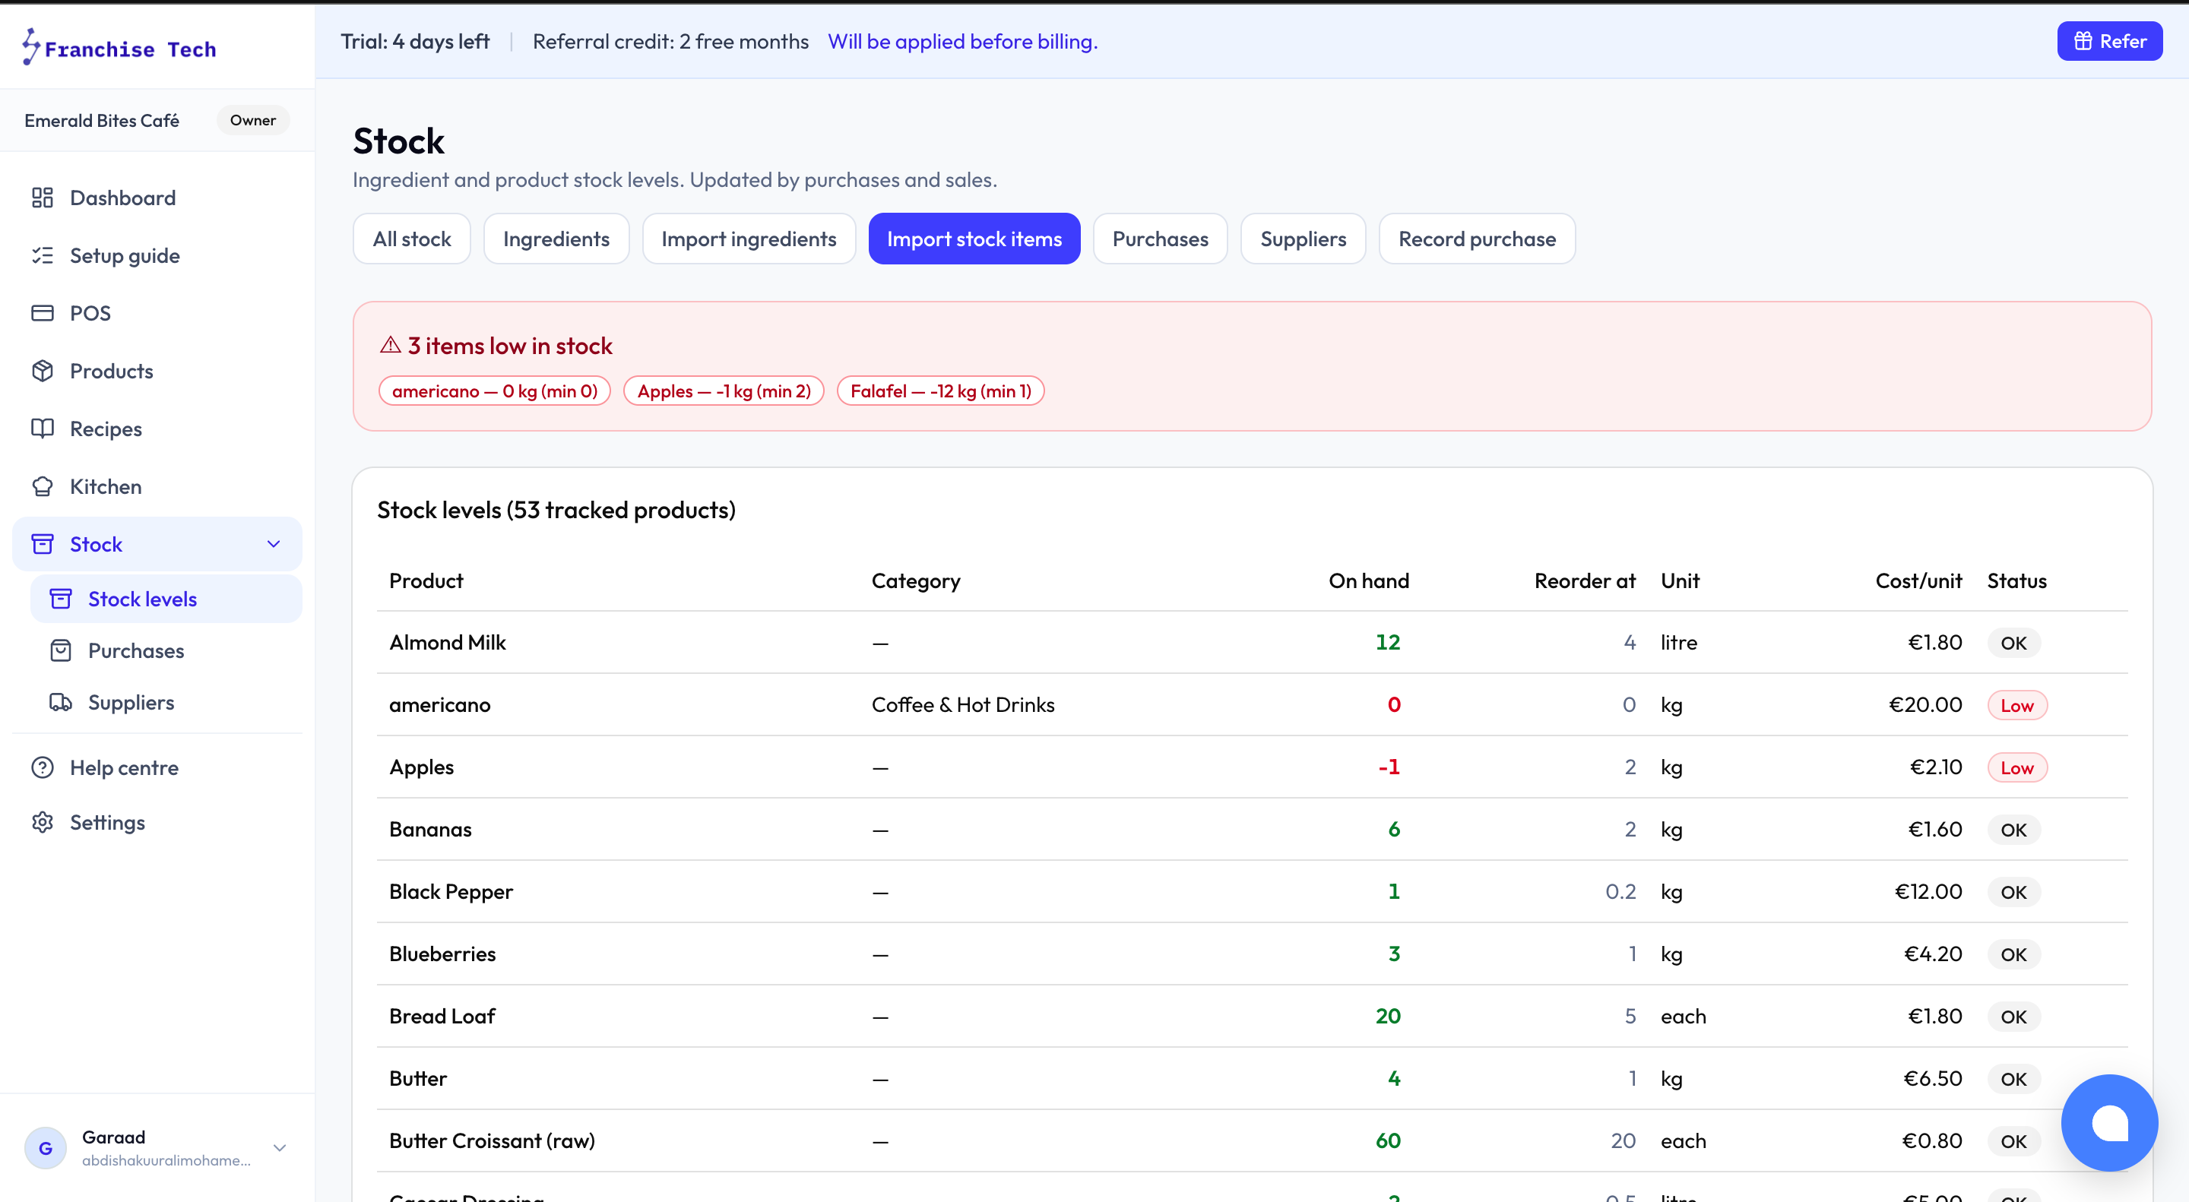Select the Record purchase tab
The height and width of the screenshot is (1202, 2189).
click(x=1477, y=239)
